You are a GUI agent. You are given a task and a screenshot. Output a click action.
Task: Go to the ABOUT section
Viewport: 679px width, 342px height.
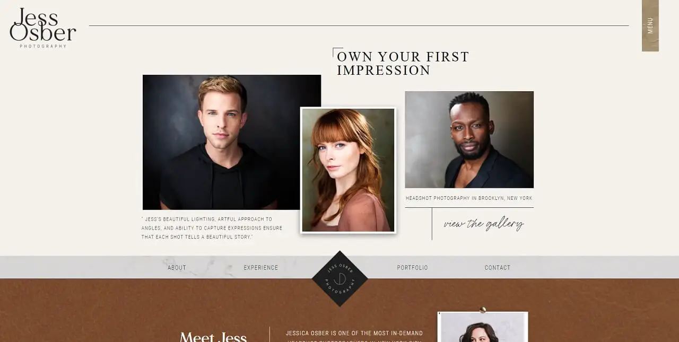click(x=177, y=268)
